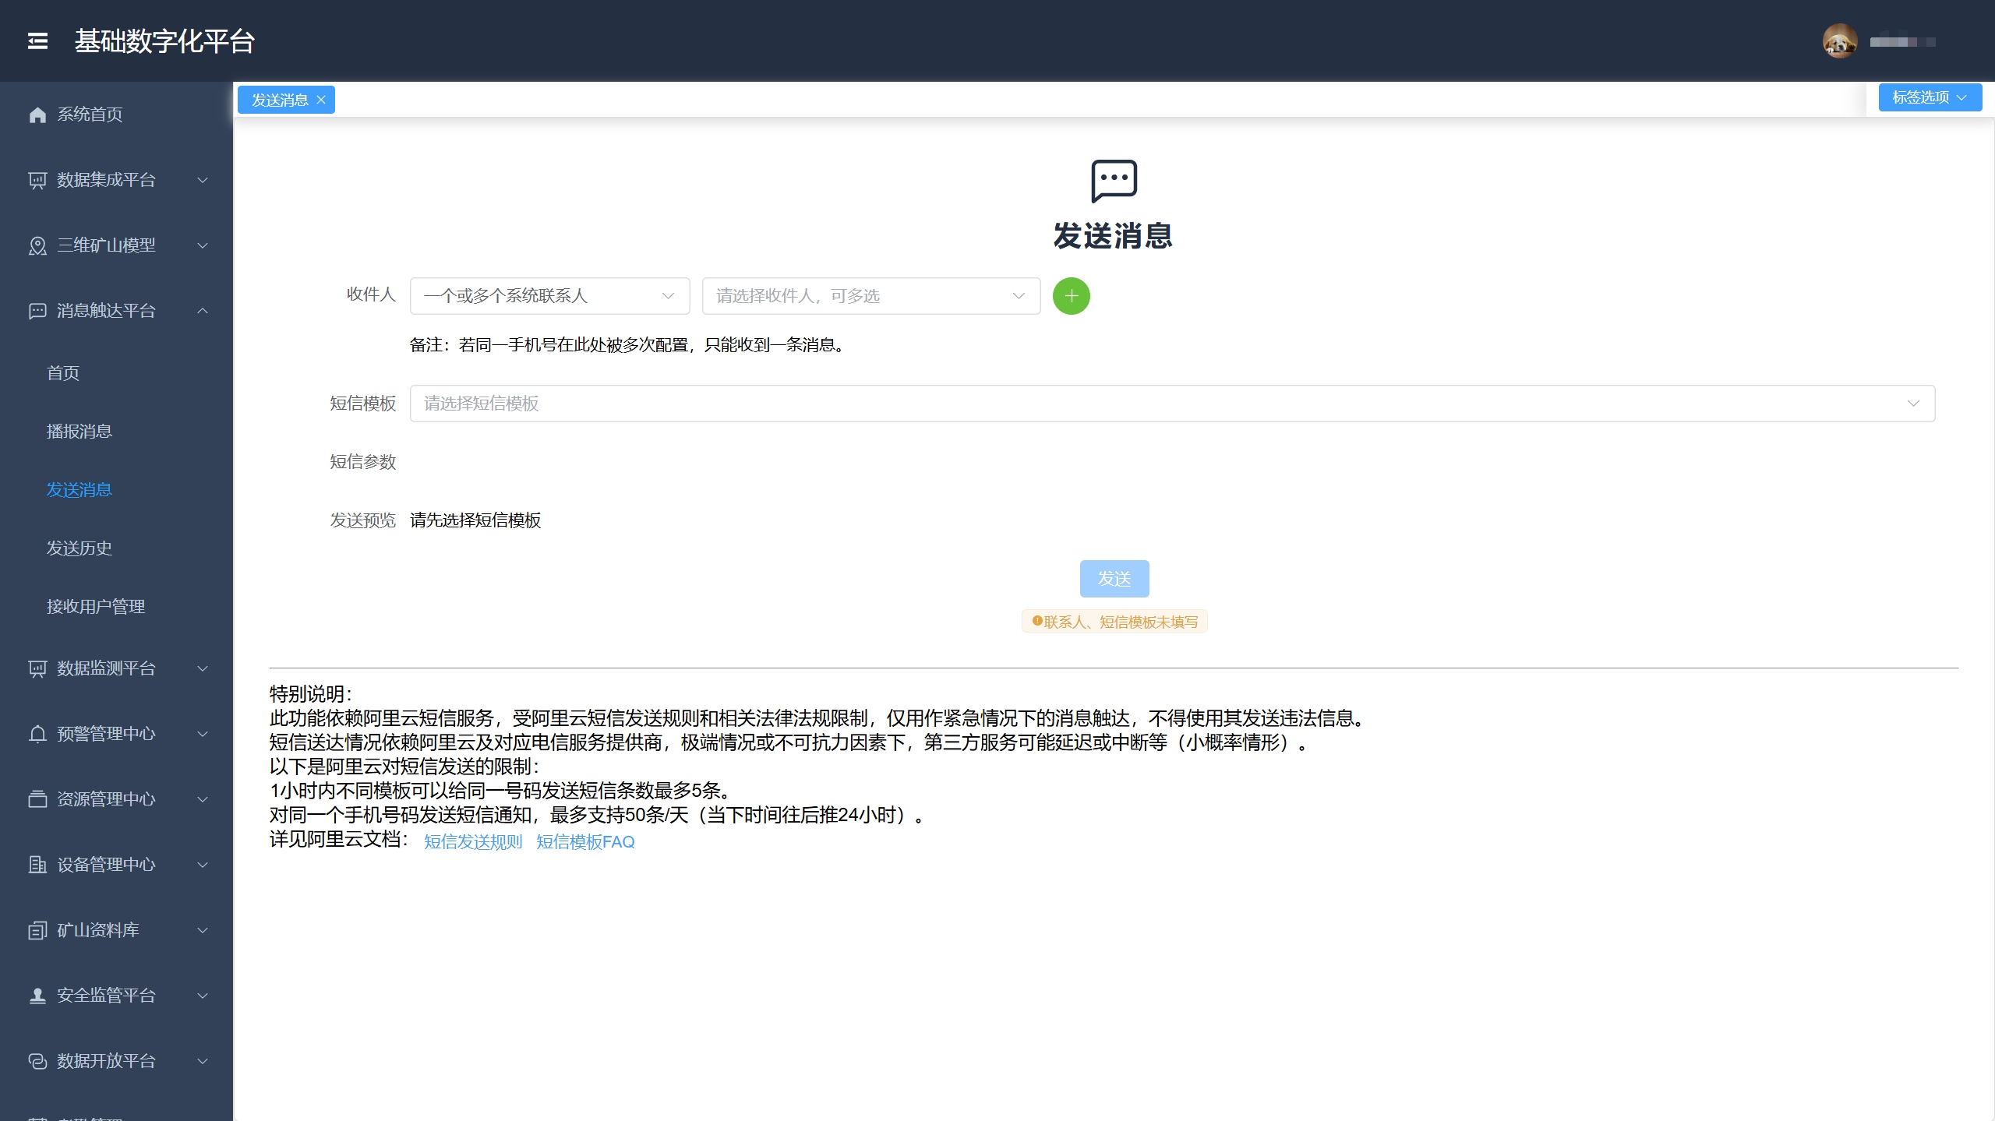Open 播报消息 submenu item
This screenshot has height=1121, width=1995.
[x=79, y=432]
